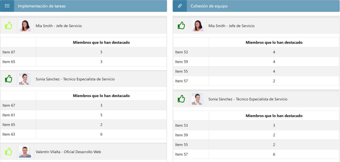Click Mia Smith's thumbs-up under Implementación de tareas
The width and height of the screenshot is (340, 162).
point(8,26)
